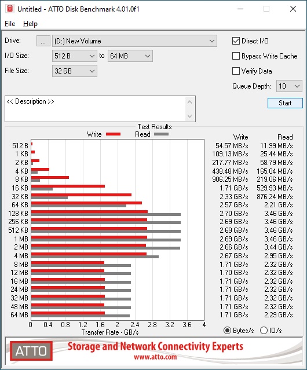Click the gray Read legend swatch
307x370 pixels.
coord(161,134)
